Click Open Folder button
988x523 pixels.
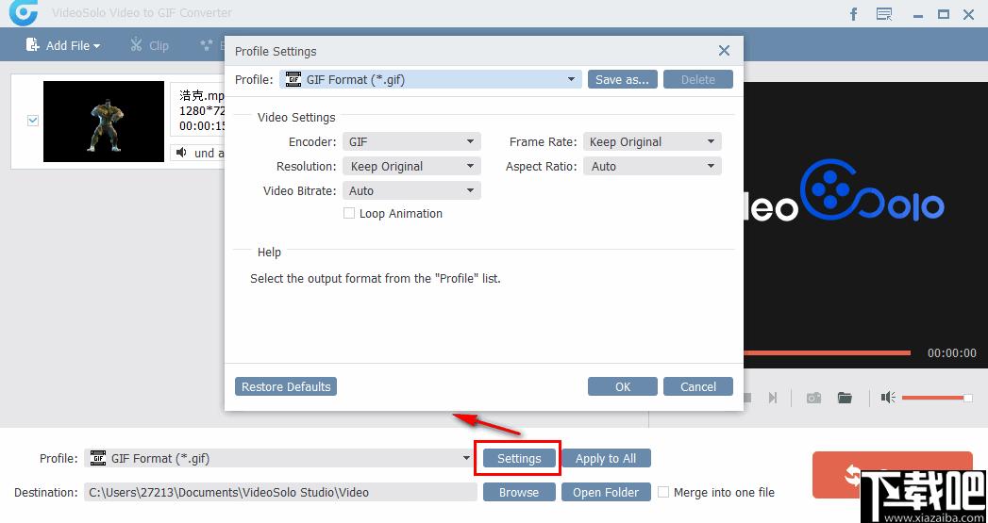[606, 492]
